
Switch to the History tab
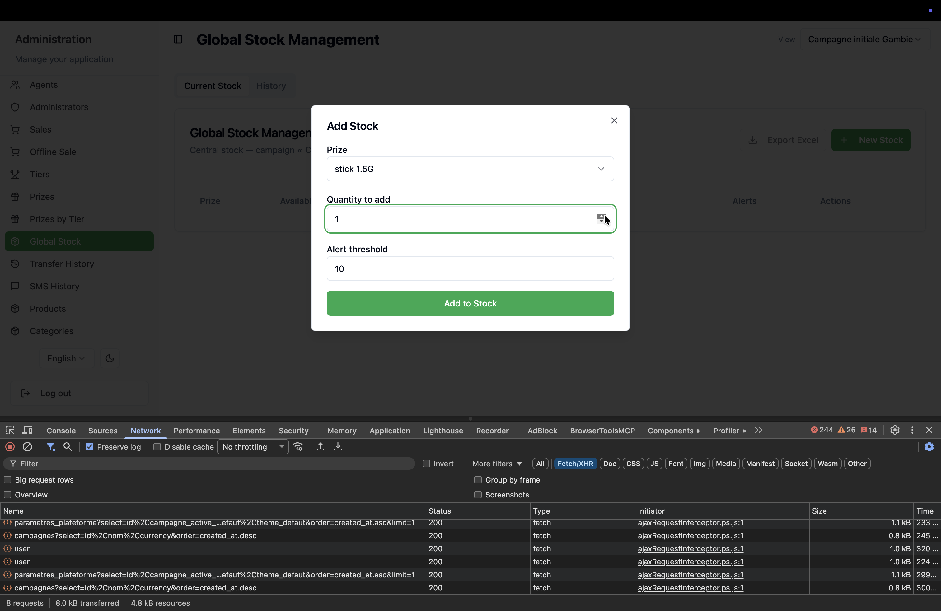click(x=271, y=86)
